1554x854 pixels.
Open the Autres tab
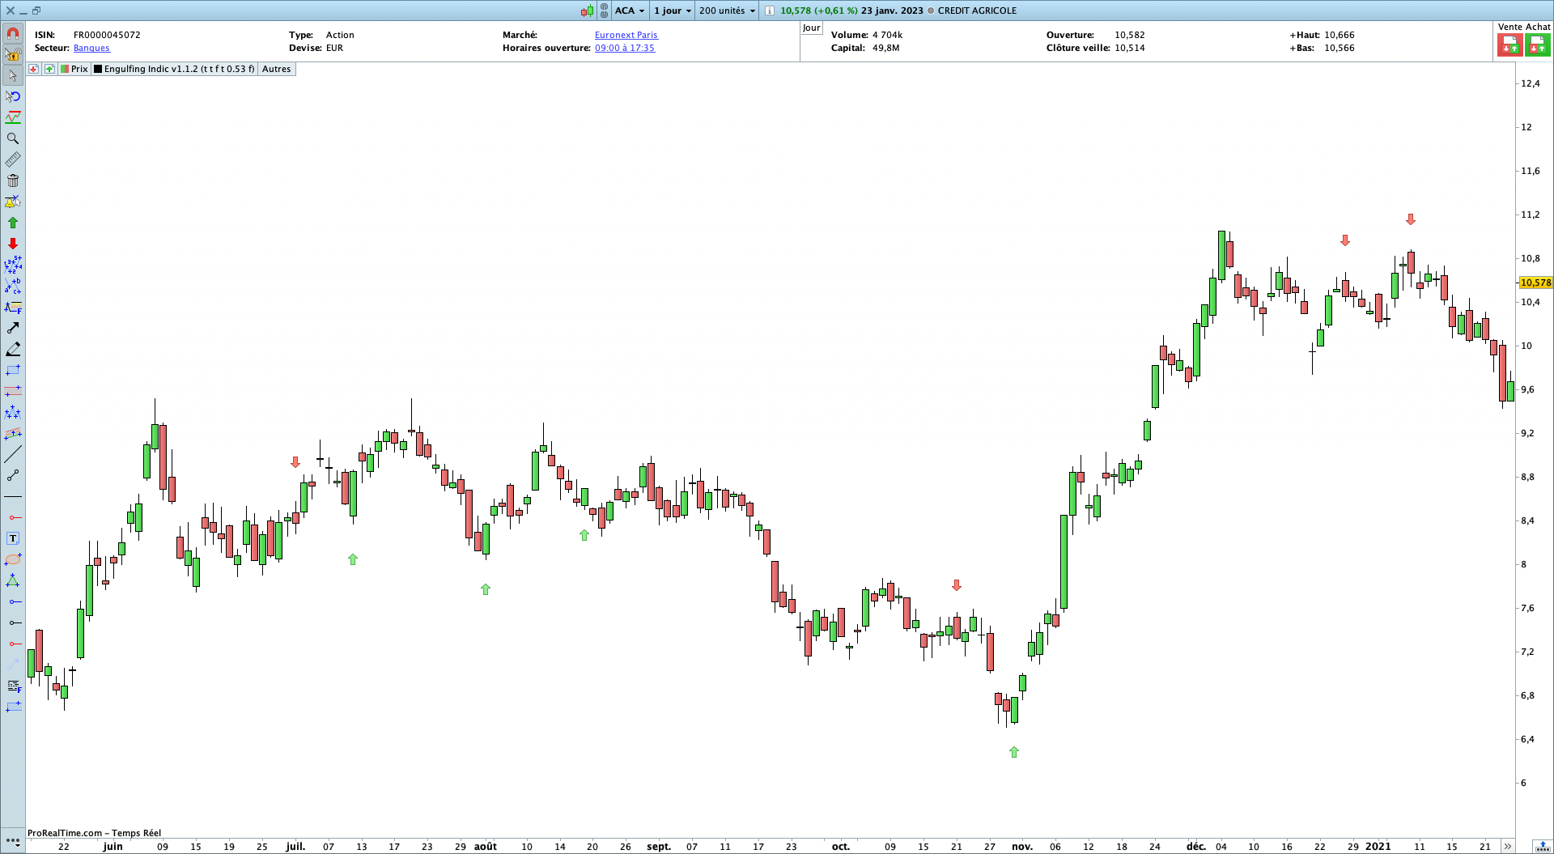(x=276, y=69)
